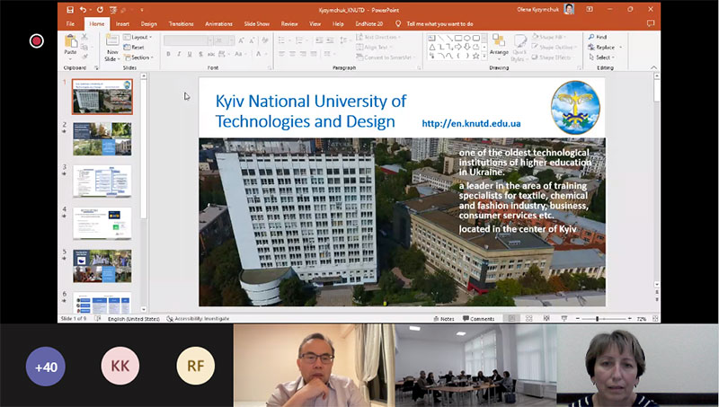Toggle strikethrough formatting

click(211, 54)
